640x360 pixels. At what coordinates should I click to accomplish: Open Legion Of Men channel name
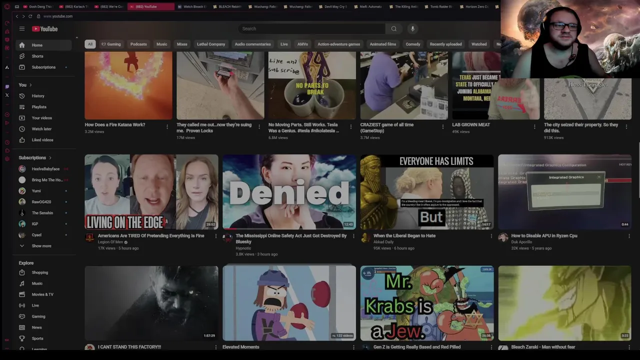(110, 242)
